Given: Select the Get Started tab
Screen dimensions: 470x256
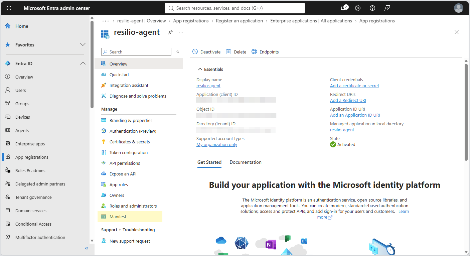Looking at the screenshot, I should pyautogui.click(x=209, y=162).
